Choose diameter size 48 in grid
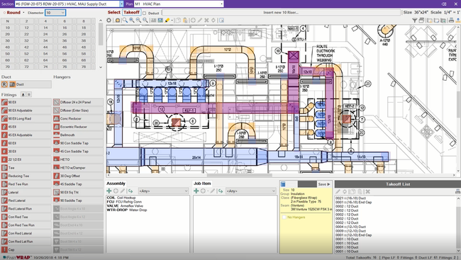461x260 pixels. tap(84, 47)
